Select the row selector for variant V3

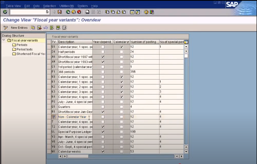pos(49,137)
